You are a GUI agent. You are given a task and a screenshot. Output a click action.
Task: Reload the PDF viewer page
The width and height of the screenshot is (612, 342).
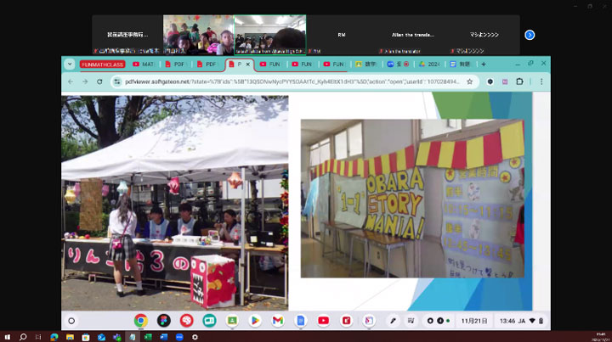pyautogui.click(x=99, y=81)
